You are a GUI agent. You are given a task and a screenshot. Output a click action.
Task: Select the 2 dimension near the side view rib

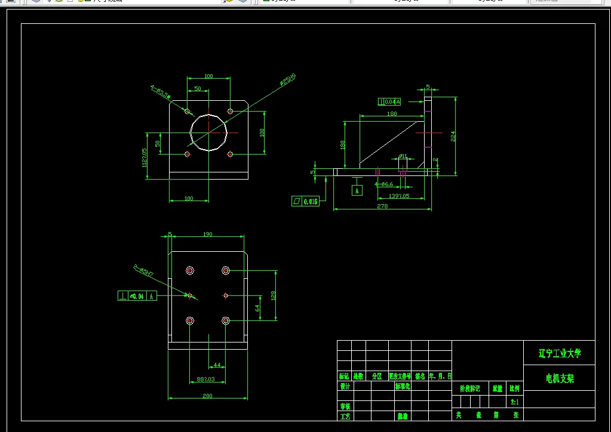pyautogui.click(x=435, y=160)
